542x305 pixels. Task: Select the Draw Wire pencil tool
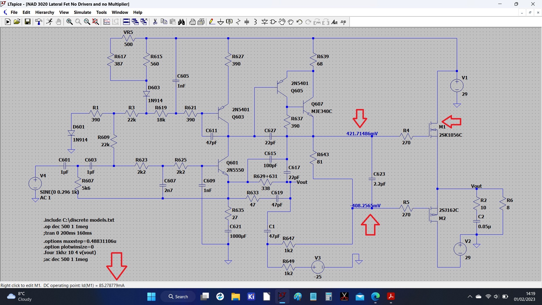212,22
